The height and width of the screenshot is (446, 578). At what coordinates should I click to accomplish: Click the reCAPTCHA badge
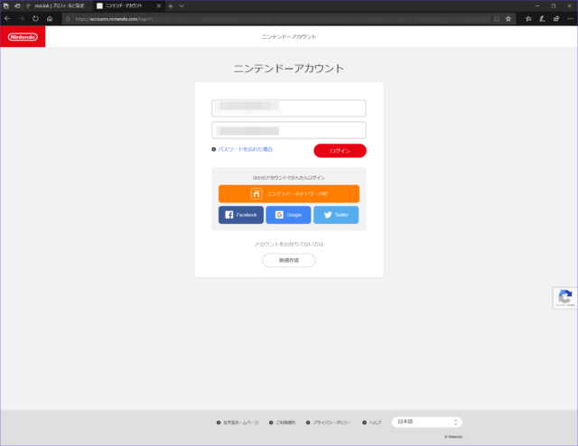pos(565,298)
